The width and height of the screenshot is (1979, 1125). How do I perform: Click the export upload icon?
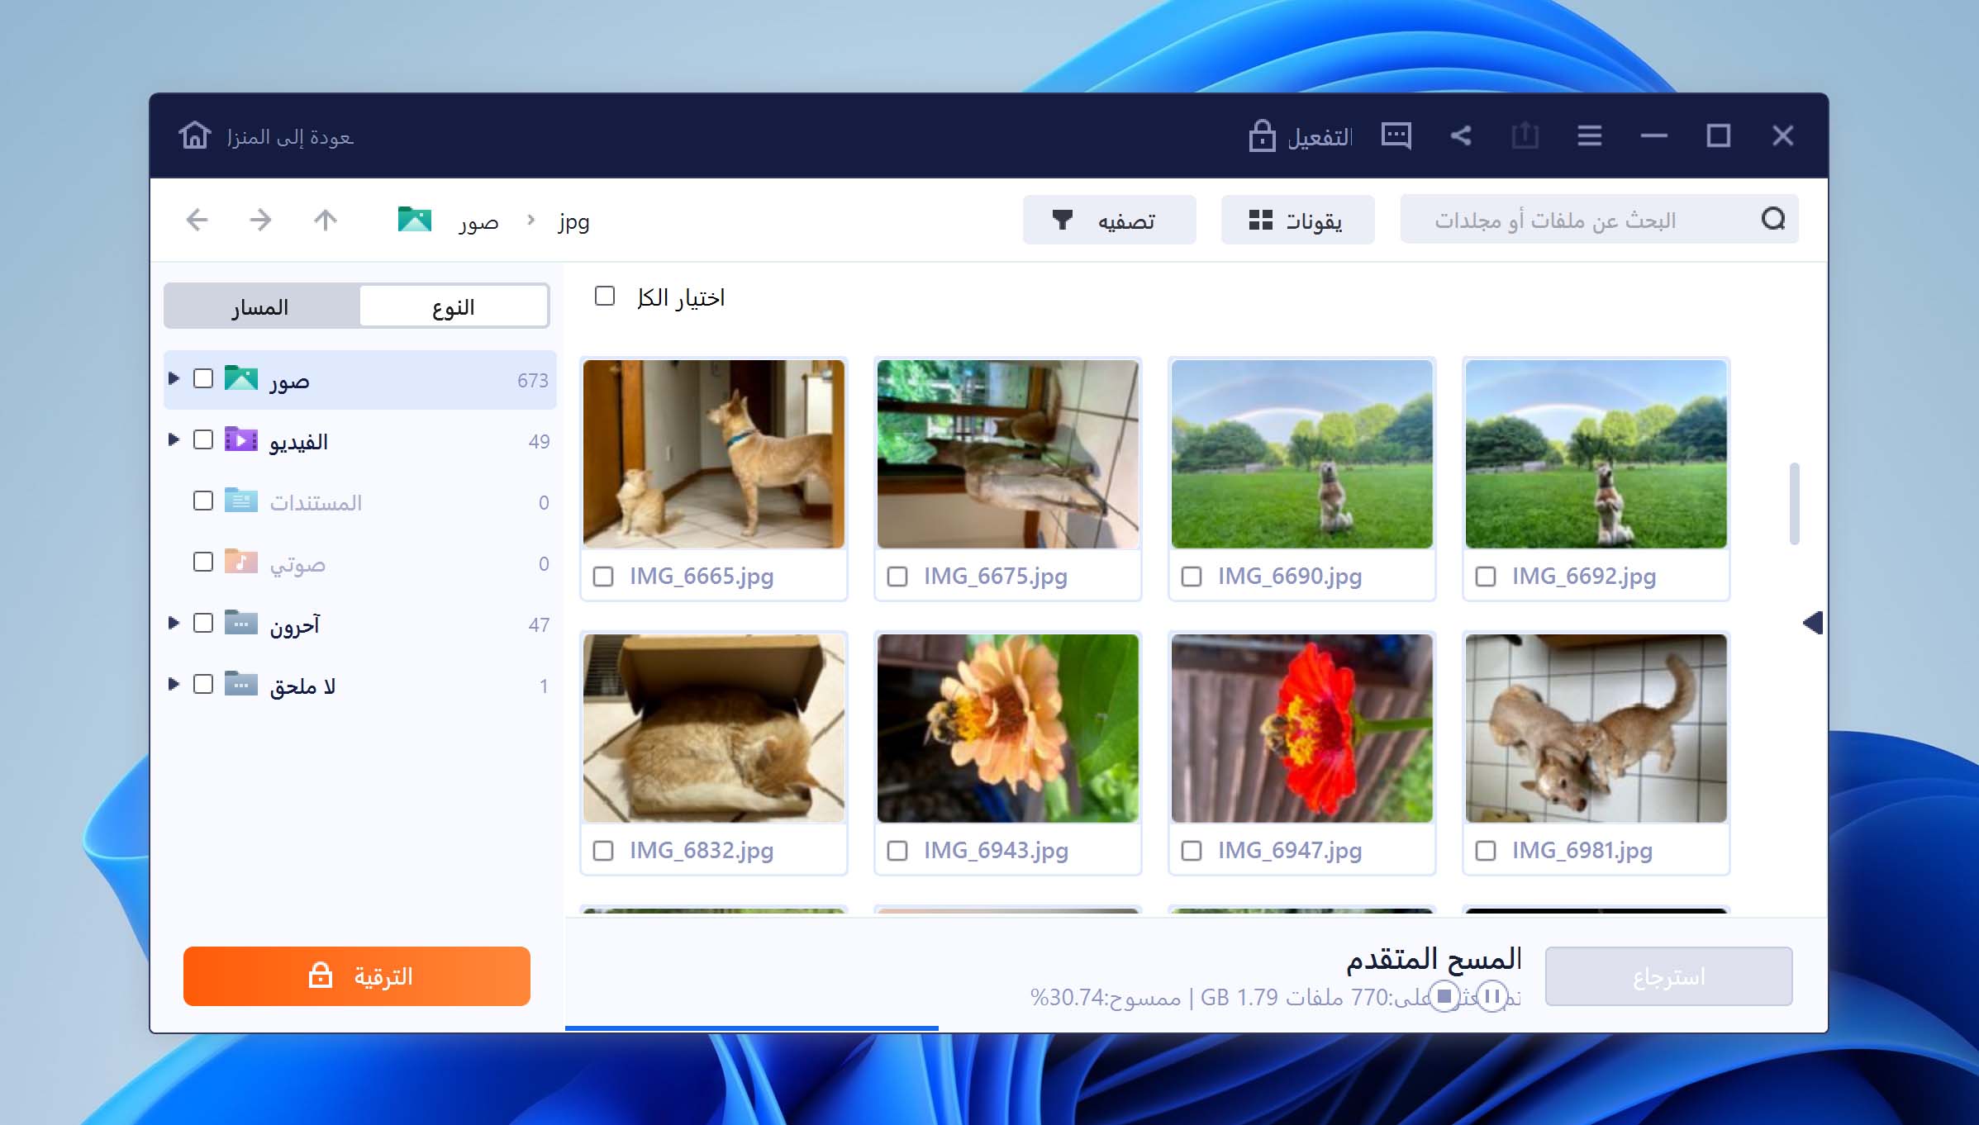coord(1525,135)
